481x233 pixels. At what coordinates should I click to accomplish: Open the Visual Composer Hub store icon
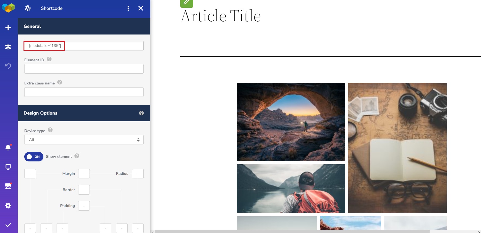(x=8, y=186)
